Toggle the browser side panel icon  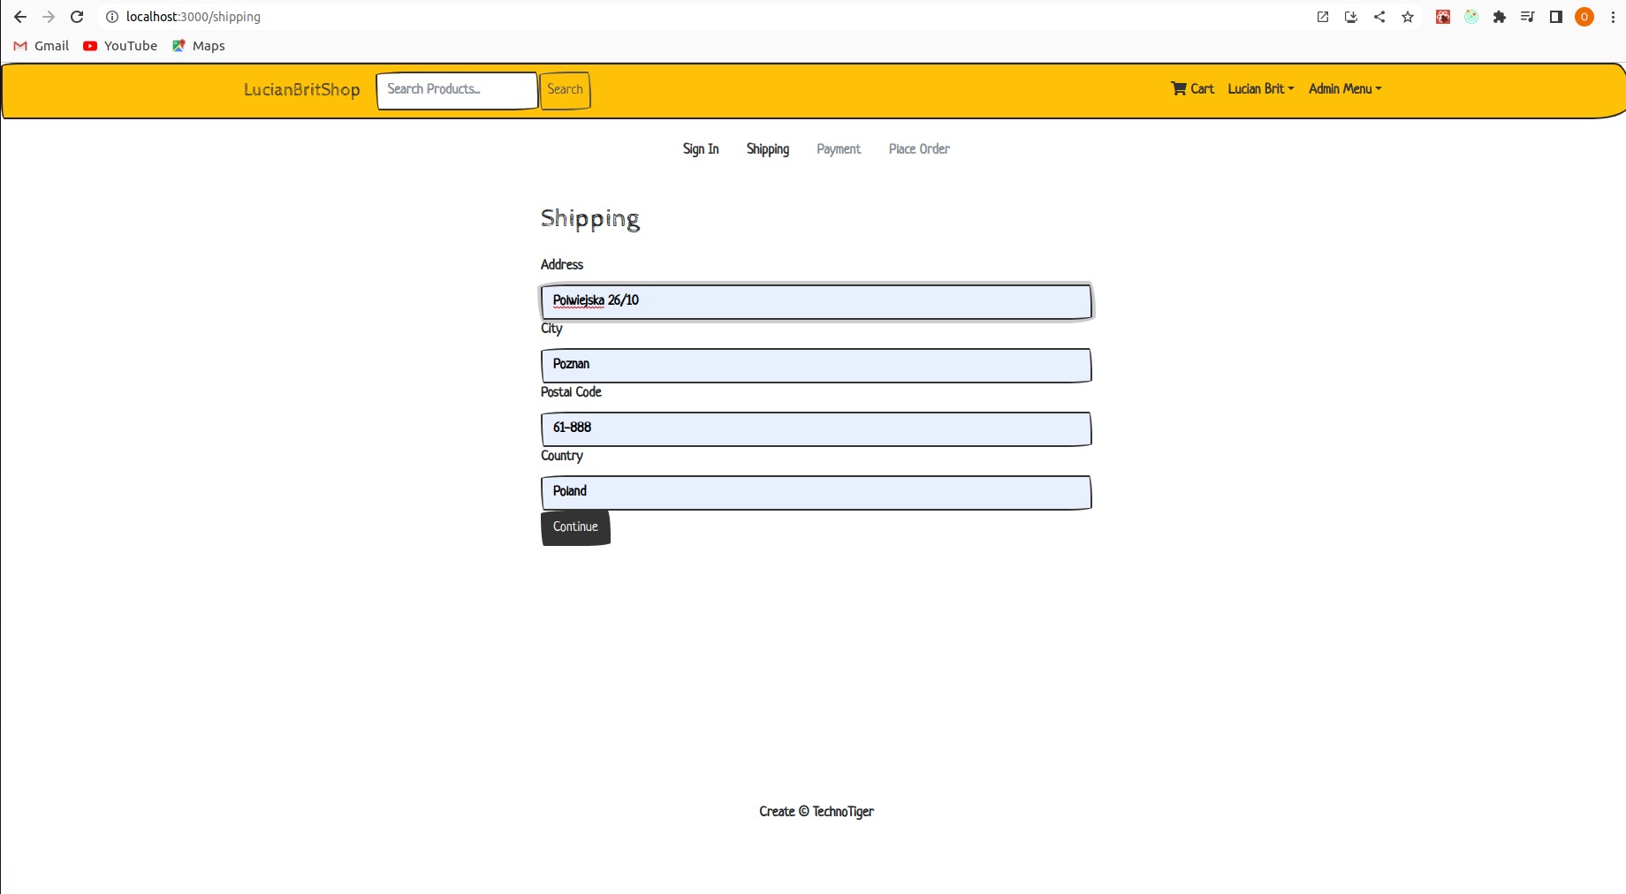click(x=1556, y=17)
